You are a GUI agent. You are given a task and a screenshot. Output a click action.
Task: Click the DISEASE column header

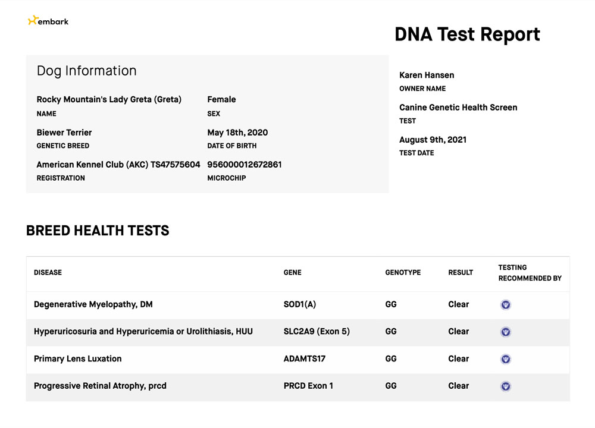tap(48, 273)
